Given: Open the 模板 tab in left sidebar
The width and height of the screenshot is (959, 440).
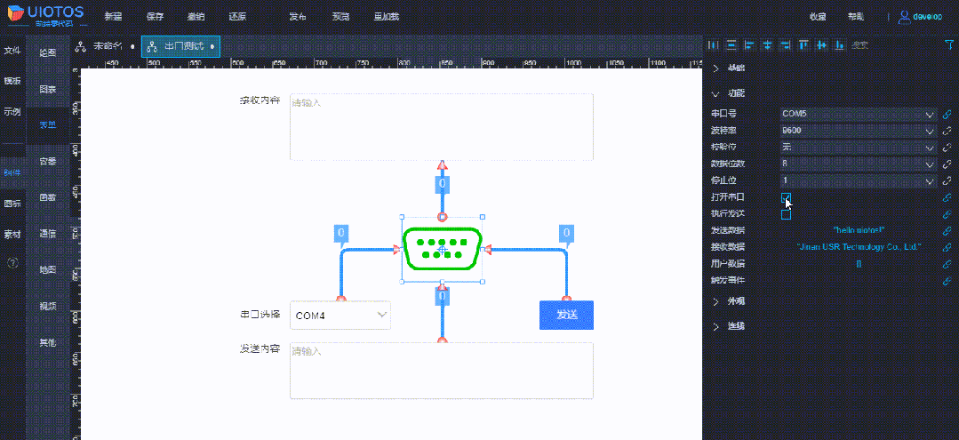Looking at the screenshot, I should [x=12, y=82].
